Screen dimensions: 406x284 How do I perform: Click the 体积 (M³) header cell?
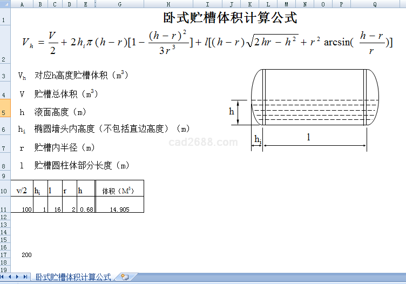pyautogui.click(x=119, y=191)
